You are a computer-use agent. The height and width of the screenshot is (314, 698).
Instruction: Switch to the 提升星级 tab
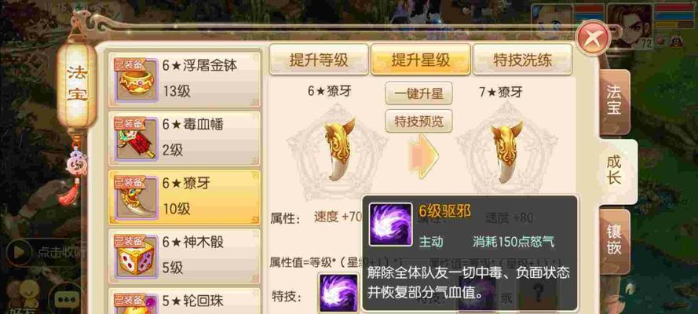(x=421, y=60)
